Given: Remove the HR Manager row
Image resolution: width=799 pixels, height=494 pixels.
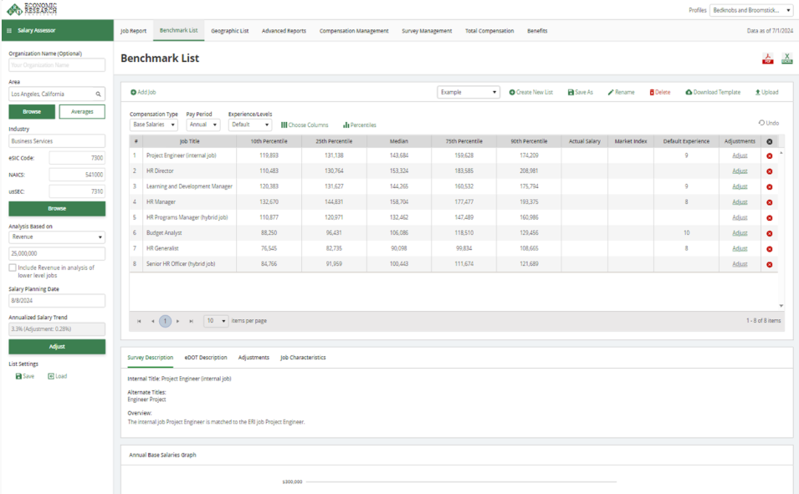Looking at the screenshot, I should [x=770, y=202].
